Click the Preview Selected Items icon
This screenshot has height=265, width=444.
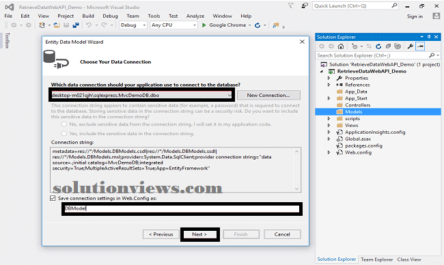tap(420, 46)
